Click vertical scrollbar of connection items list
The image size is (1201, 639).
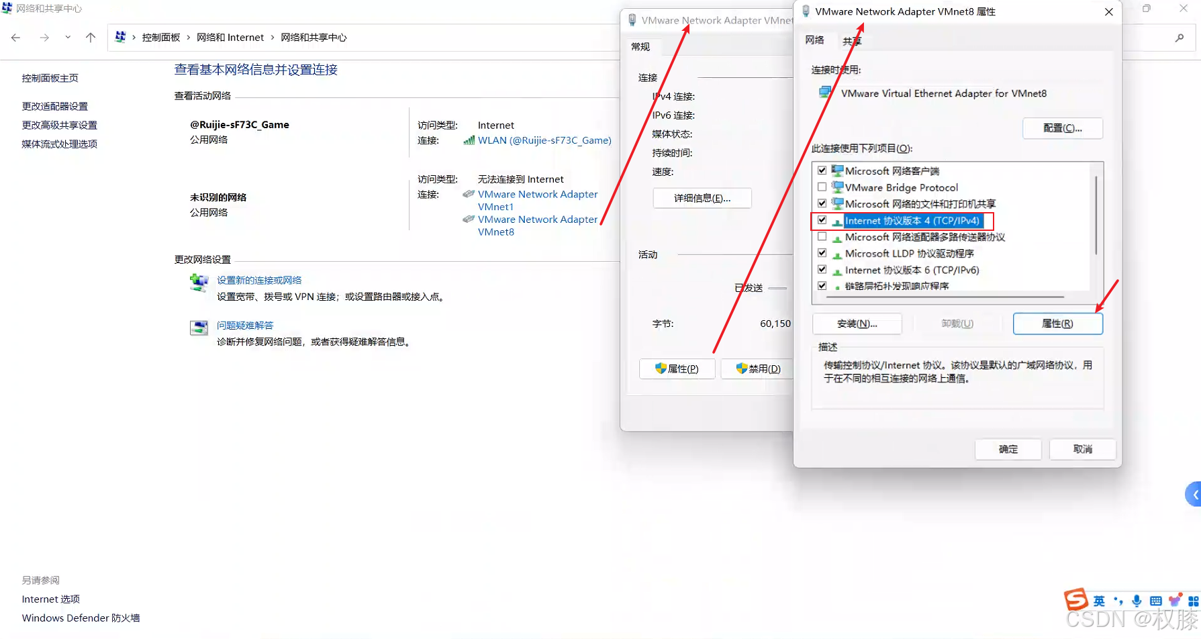1096,215
